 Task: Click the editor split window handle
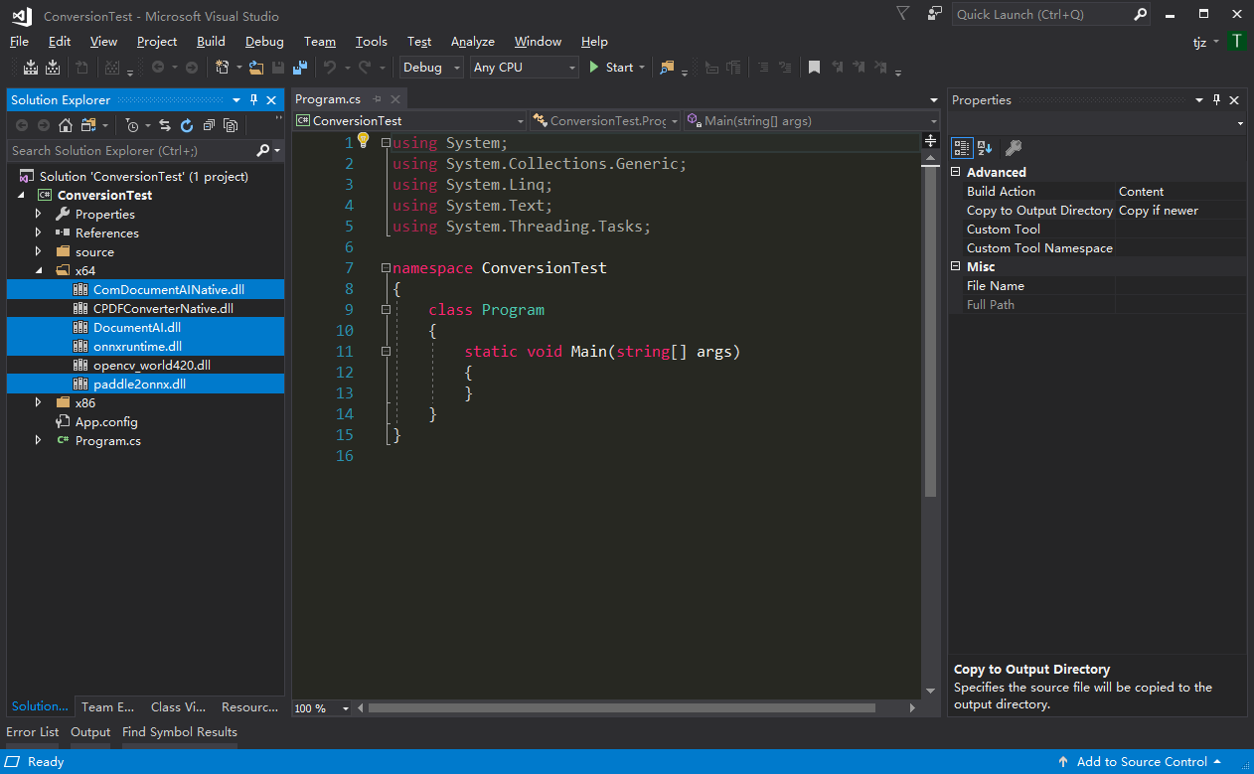pos(930,140)
